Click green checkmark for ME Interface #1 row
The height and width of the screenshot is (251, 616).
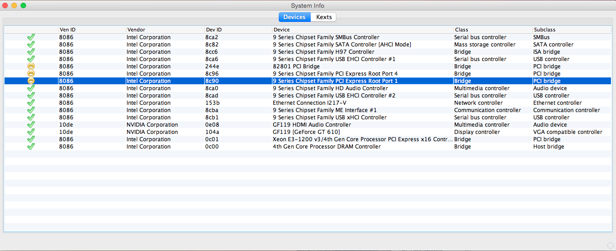tap(31, 110)
